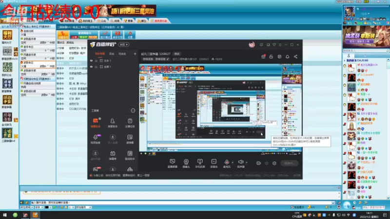Mute the 扬声器 speaker
The image size is (390, 219).
240,164
